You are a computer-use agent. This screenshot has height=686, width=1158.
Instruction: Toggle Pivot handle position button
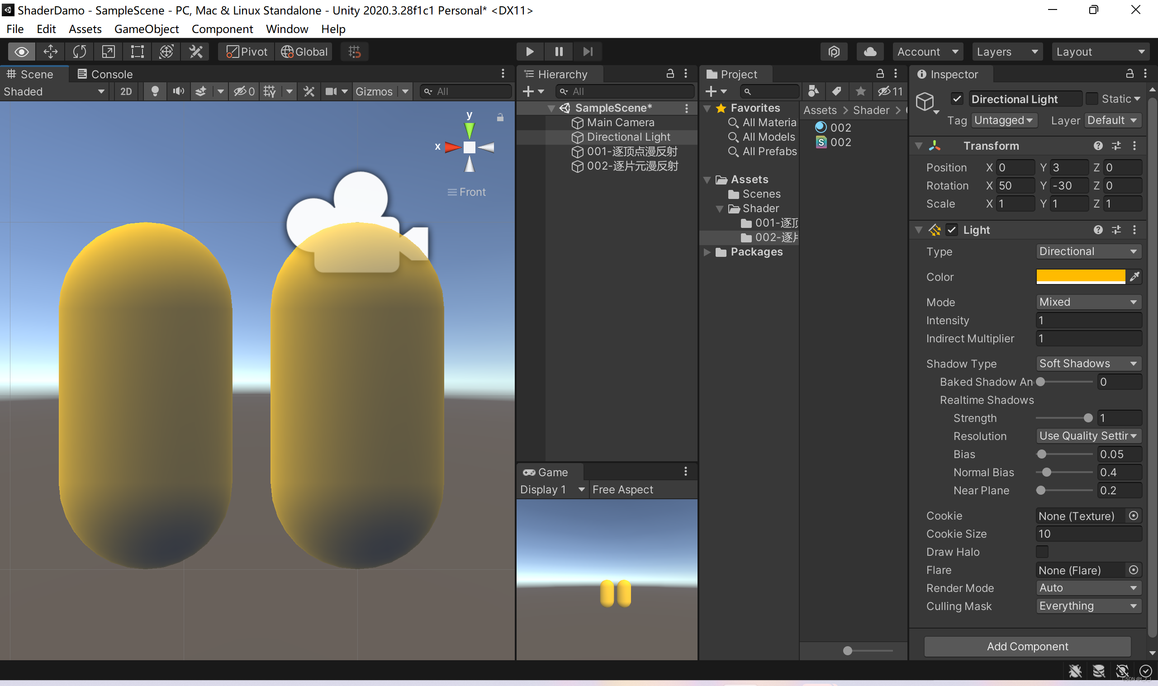pos(247,52)
